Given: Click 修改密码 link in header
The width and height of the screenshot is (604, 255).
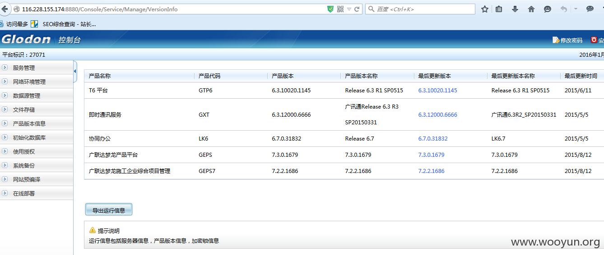Looking at the screenshot, I should [571, 41].
